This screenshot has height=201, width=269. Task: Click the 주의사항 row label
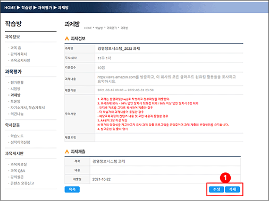point(70,114)
